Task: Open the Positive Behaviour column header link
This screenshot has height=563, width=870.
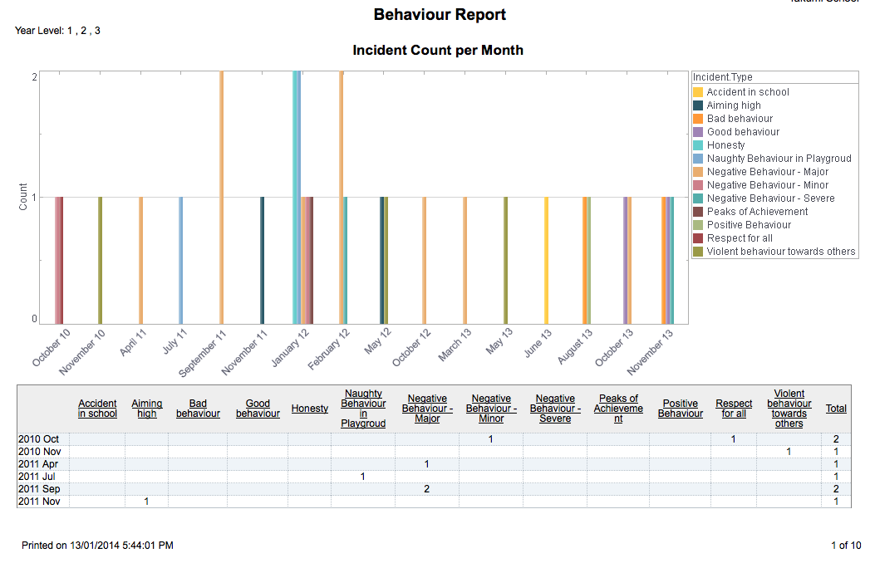Action: 681,409
